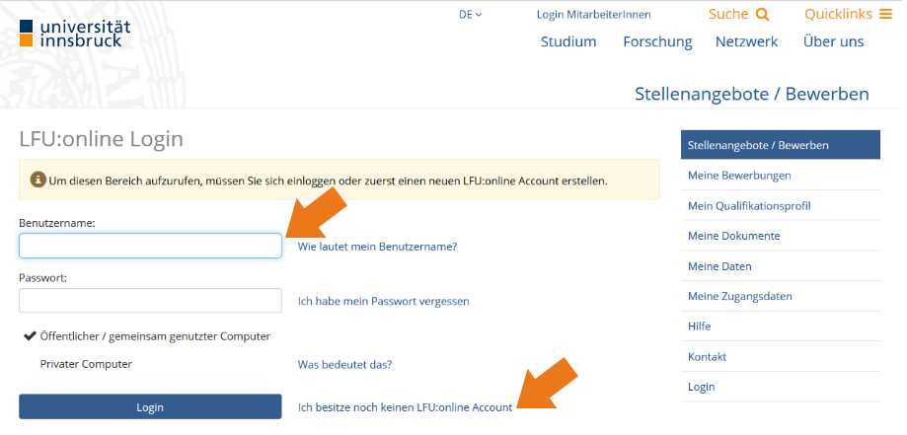Click the info icon in the yellow notice
Image resolution: width=907 pixels, height=435 pixels.
[38, 180]
